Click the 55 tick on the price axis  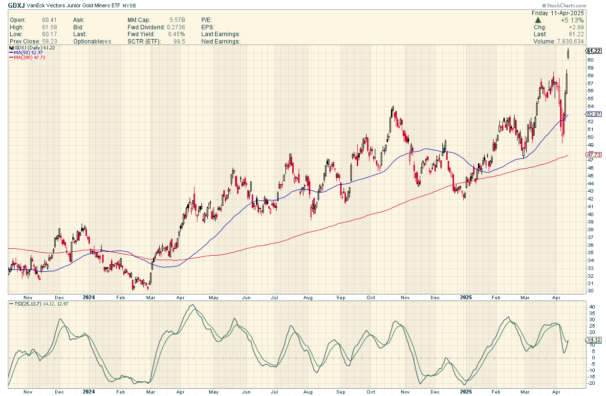[x=590, y=98]
